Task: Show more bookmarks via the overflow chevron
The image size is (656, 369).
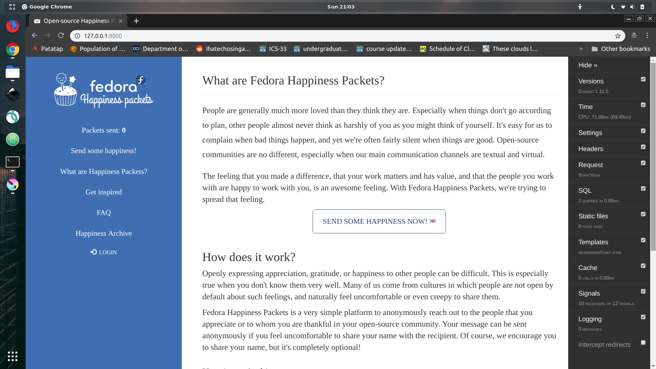Action: [x=581, y=49]
